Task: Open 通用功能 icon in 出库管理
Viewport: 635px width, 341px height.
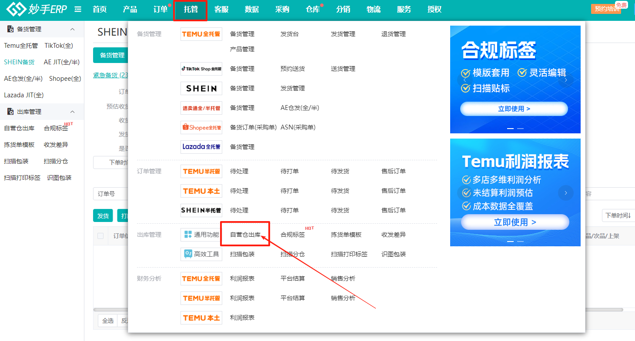Action: click(201, 235)
